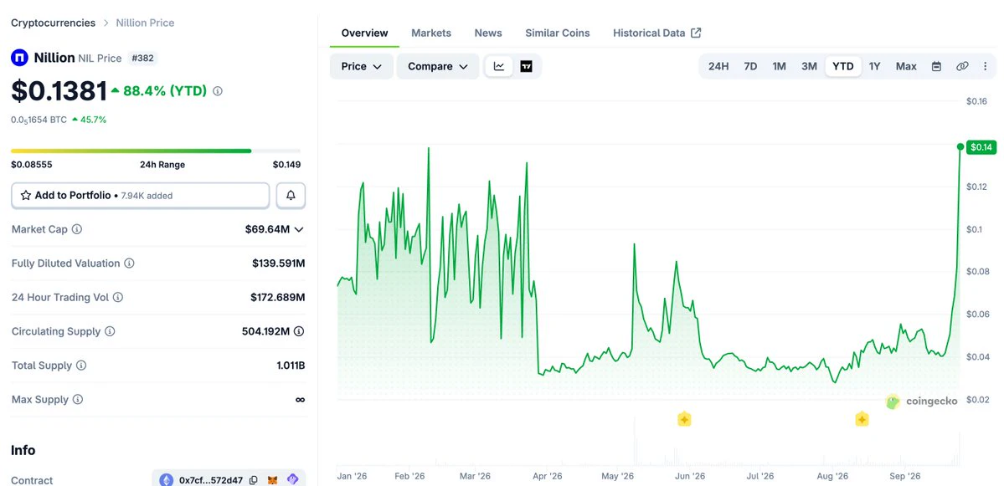Select the 7D time range
Viewport: 1004px width, 486px height.
[x=750, y=67]
